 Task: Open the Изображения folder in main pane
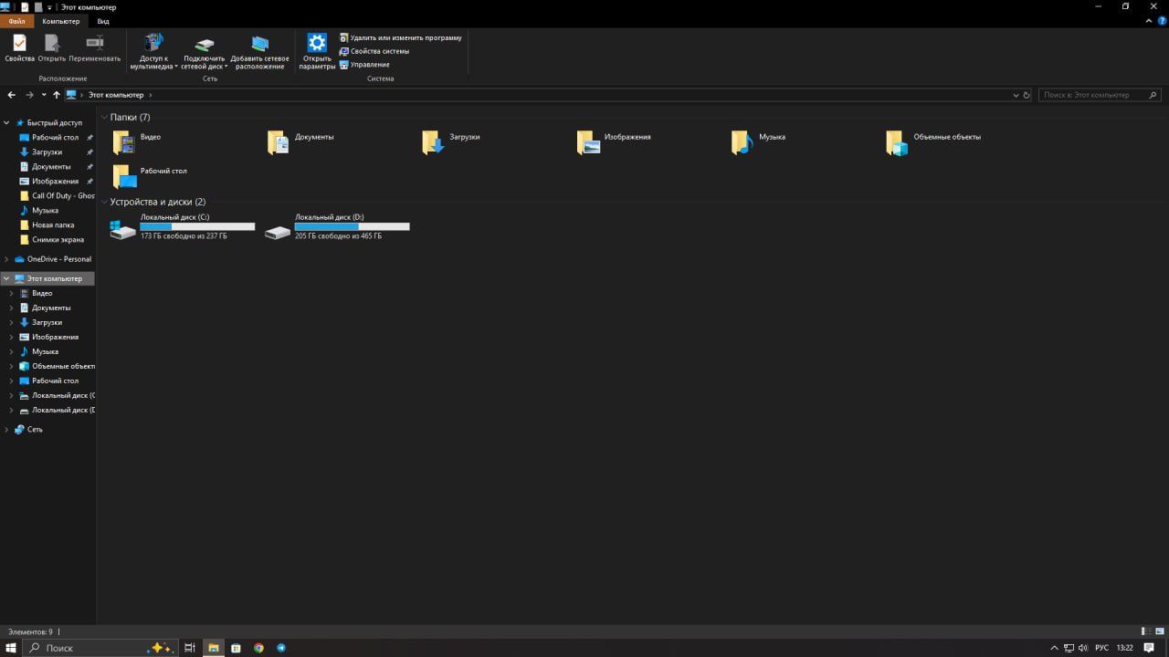[588, 142]
